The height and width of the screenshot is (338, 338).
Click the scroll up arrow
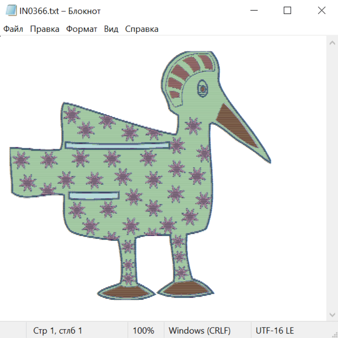tap(332, 43)
